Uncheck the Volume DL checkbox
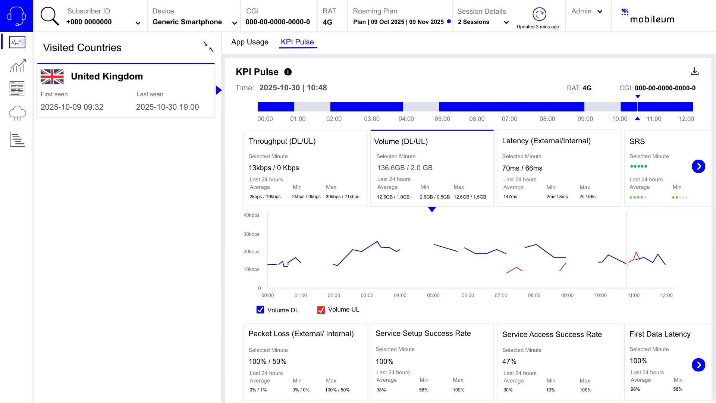The image size is (716, 403). 260,310
